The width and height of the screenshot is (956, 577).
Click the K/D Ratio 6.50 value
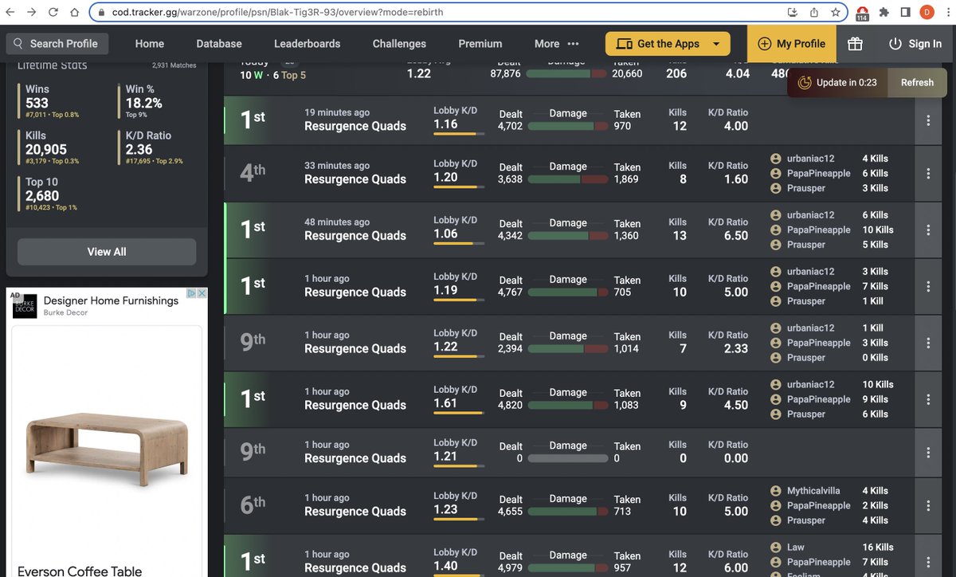click(736, 236)
